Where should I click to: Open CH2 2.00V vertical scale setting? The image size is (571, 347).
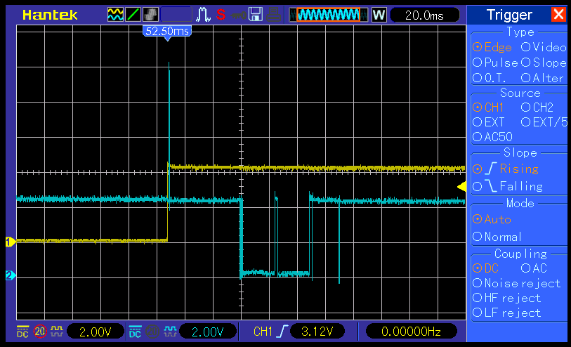[x=208, y=332]
